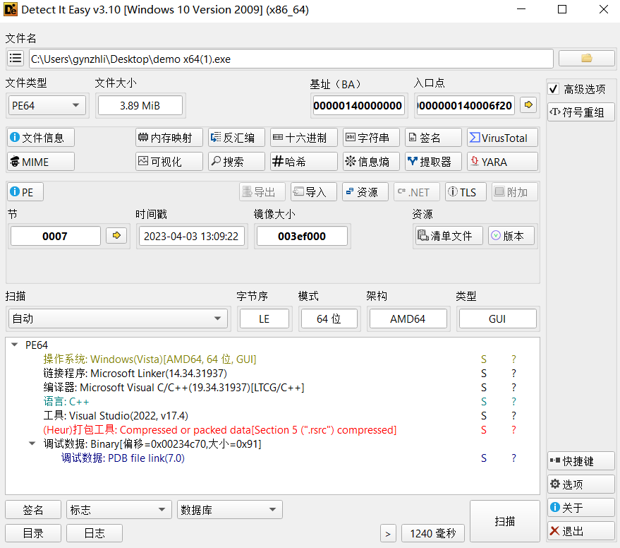Click the file size 3.89 MiB field
The width and height of the screenshot is (620, 548).
coord(140,105)
